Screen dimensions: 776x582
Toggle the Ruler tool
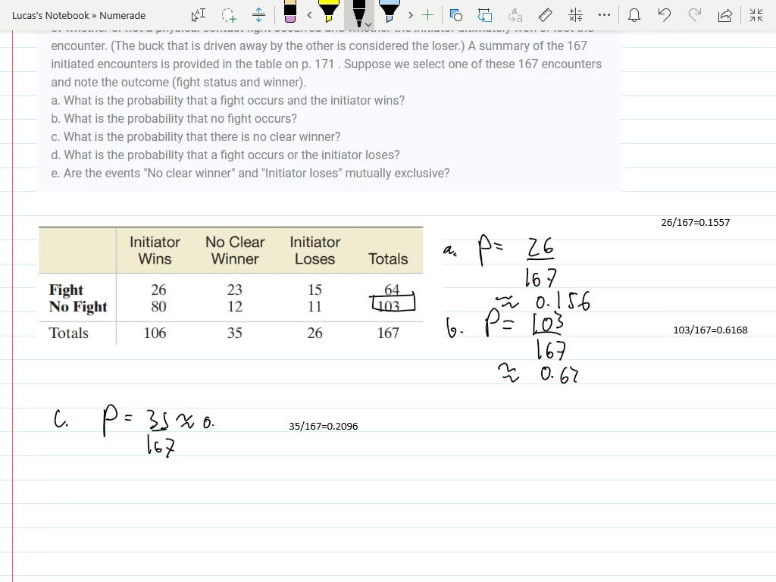pos(545,15)
